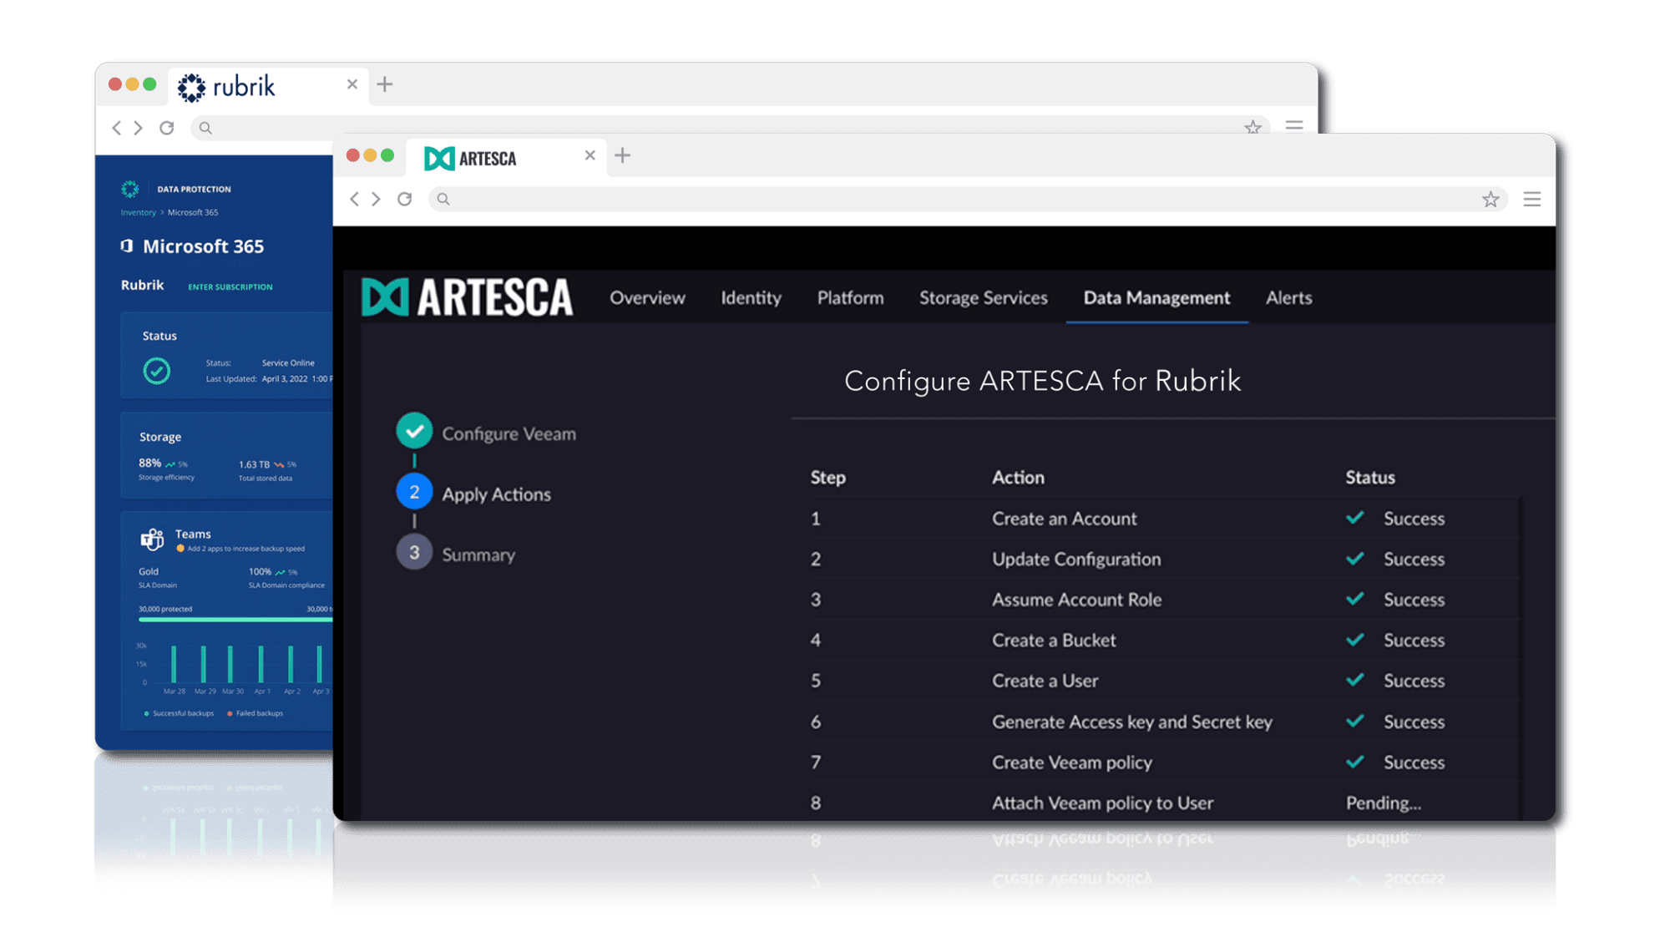Click the forward arrow in the Rubrik browser window

[x=139, y=128]
